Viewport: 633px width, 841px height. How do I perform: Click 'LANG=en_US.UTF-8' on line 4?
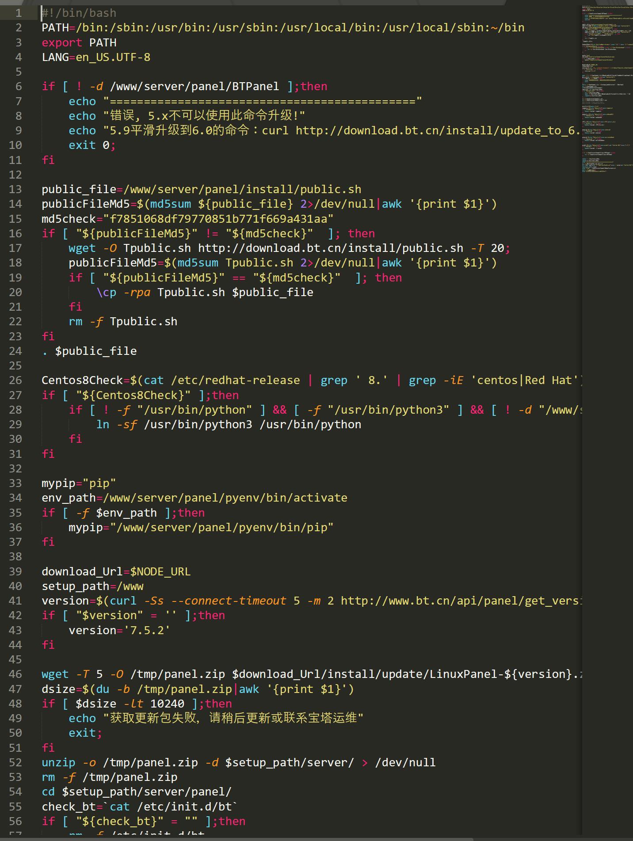96,57
